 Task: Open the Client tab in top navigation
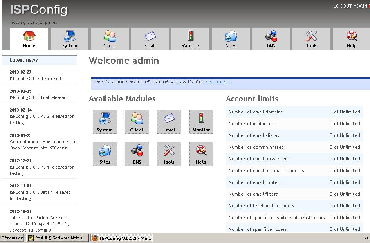pos(110,39)
